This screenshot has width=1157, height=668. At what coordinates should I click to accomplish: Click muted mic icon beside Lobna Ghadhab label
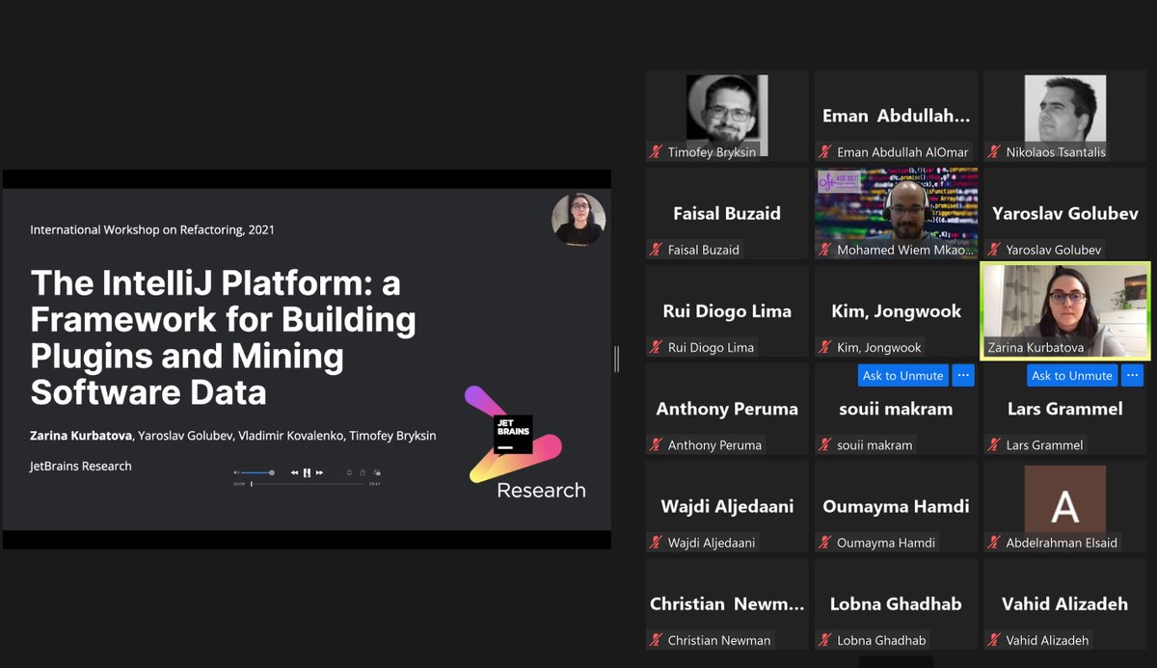click(x=825, y=640)
